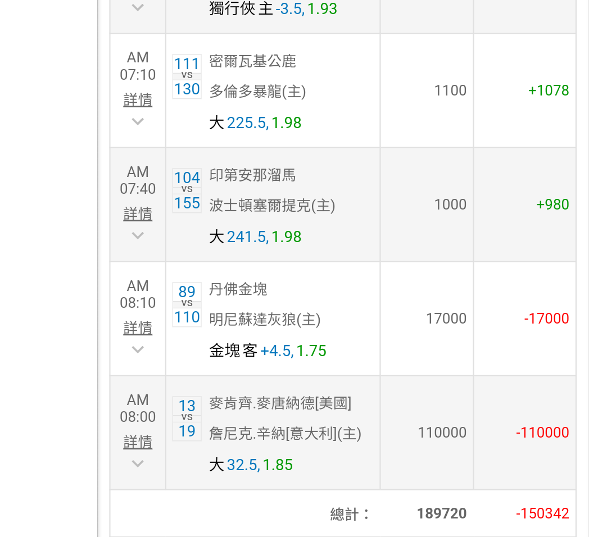Click the time AM 08:10

pyautogui.click(x=138, y=294)
